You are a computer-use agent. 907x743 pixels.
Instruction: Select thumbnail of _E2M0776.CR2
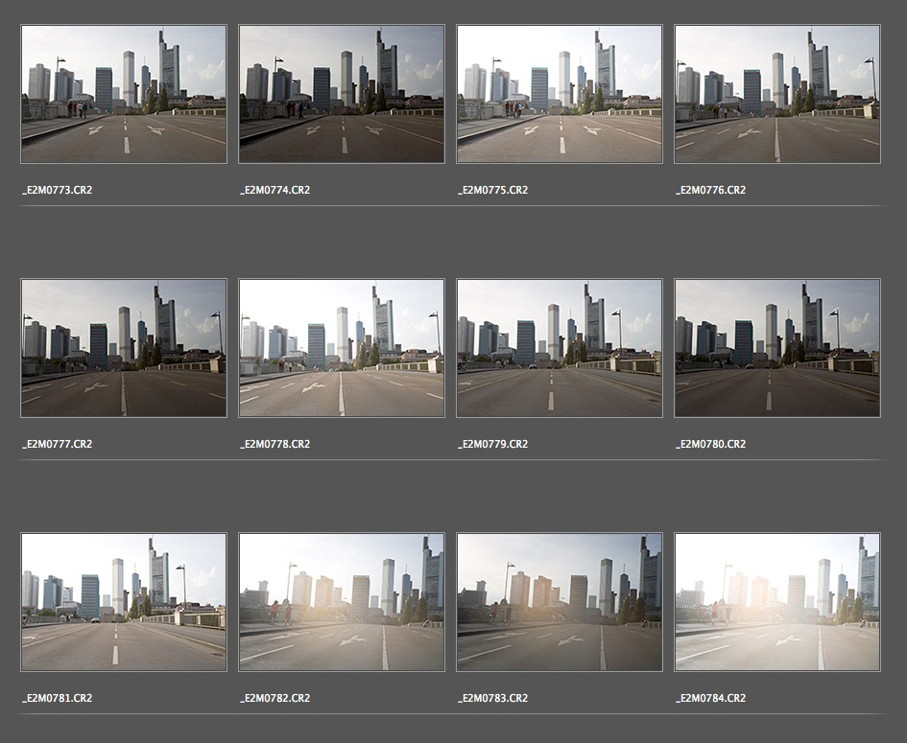[777, 94]
